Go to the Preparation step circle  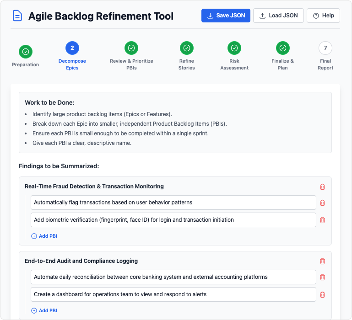pyautogui.click(x=26, y=52)
